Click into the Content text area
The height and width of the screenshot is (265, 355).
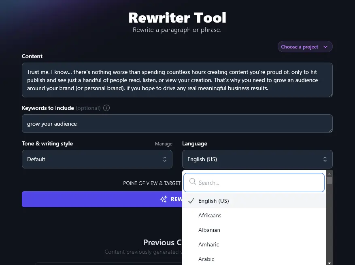click(x=177, y=80)
